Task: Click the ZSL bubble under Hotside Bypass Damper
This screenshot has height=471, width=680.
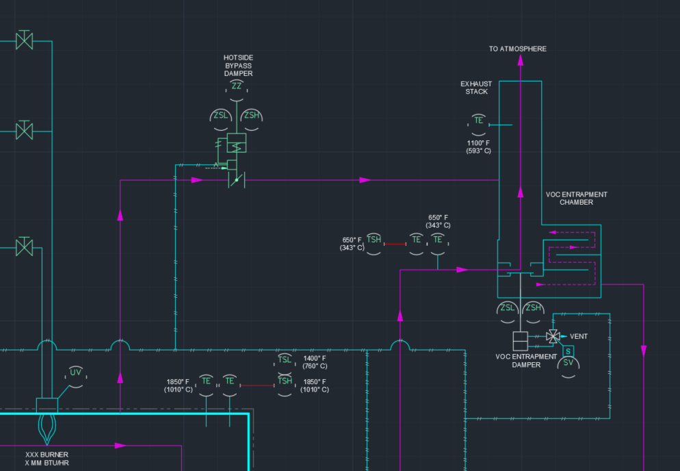Action: (x=220, y=119)
